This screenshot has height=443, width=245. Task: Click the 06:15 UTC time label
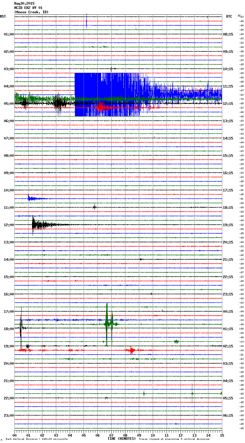point(228,416)
